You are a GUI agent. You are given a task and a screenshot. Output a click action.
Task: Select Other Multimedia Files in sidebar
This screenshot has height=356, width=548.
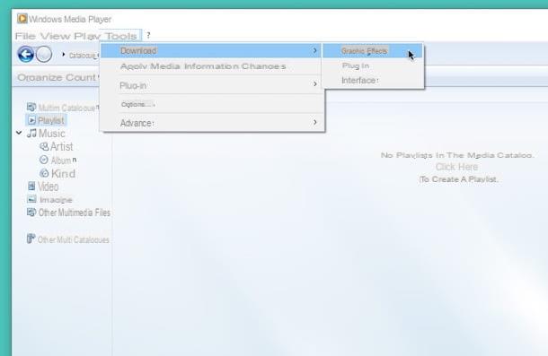68,213
